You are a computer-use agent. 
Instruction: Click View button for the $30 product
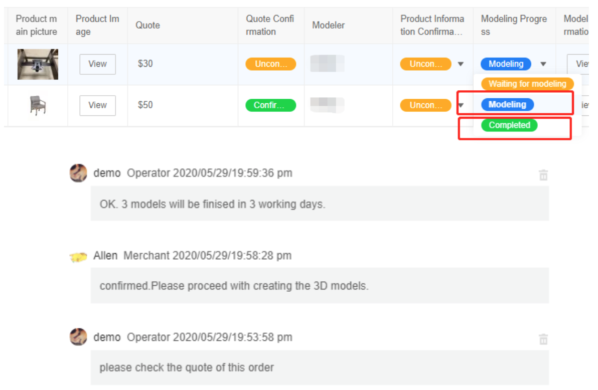(97, 64)
